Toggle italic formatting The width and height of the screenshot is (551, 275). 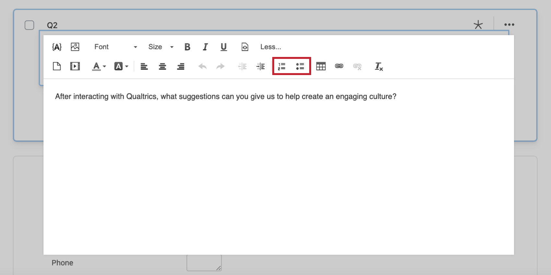tap(205, 47)
